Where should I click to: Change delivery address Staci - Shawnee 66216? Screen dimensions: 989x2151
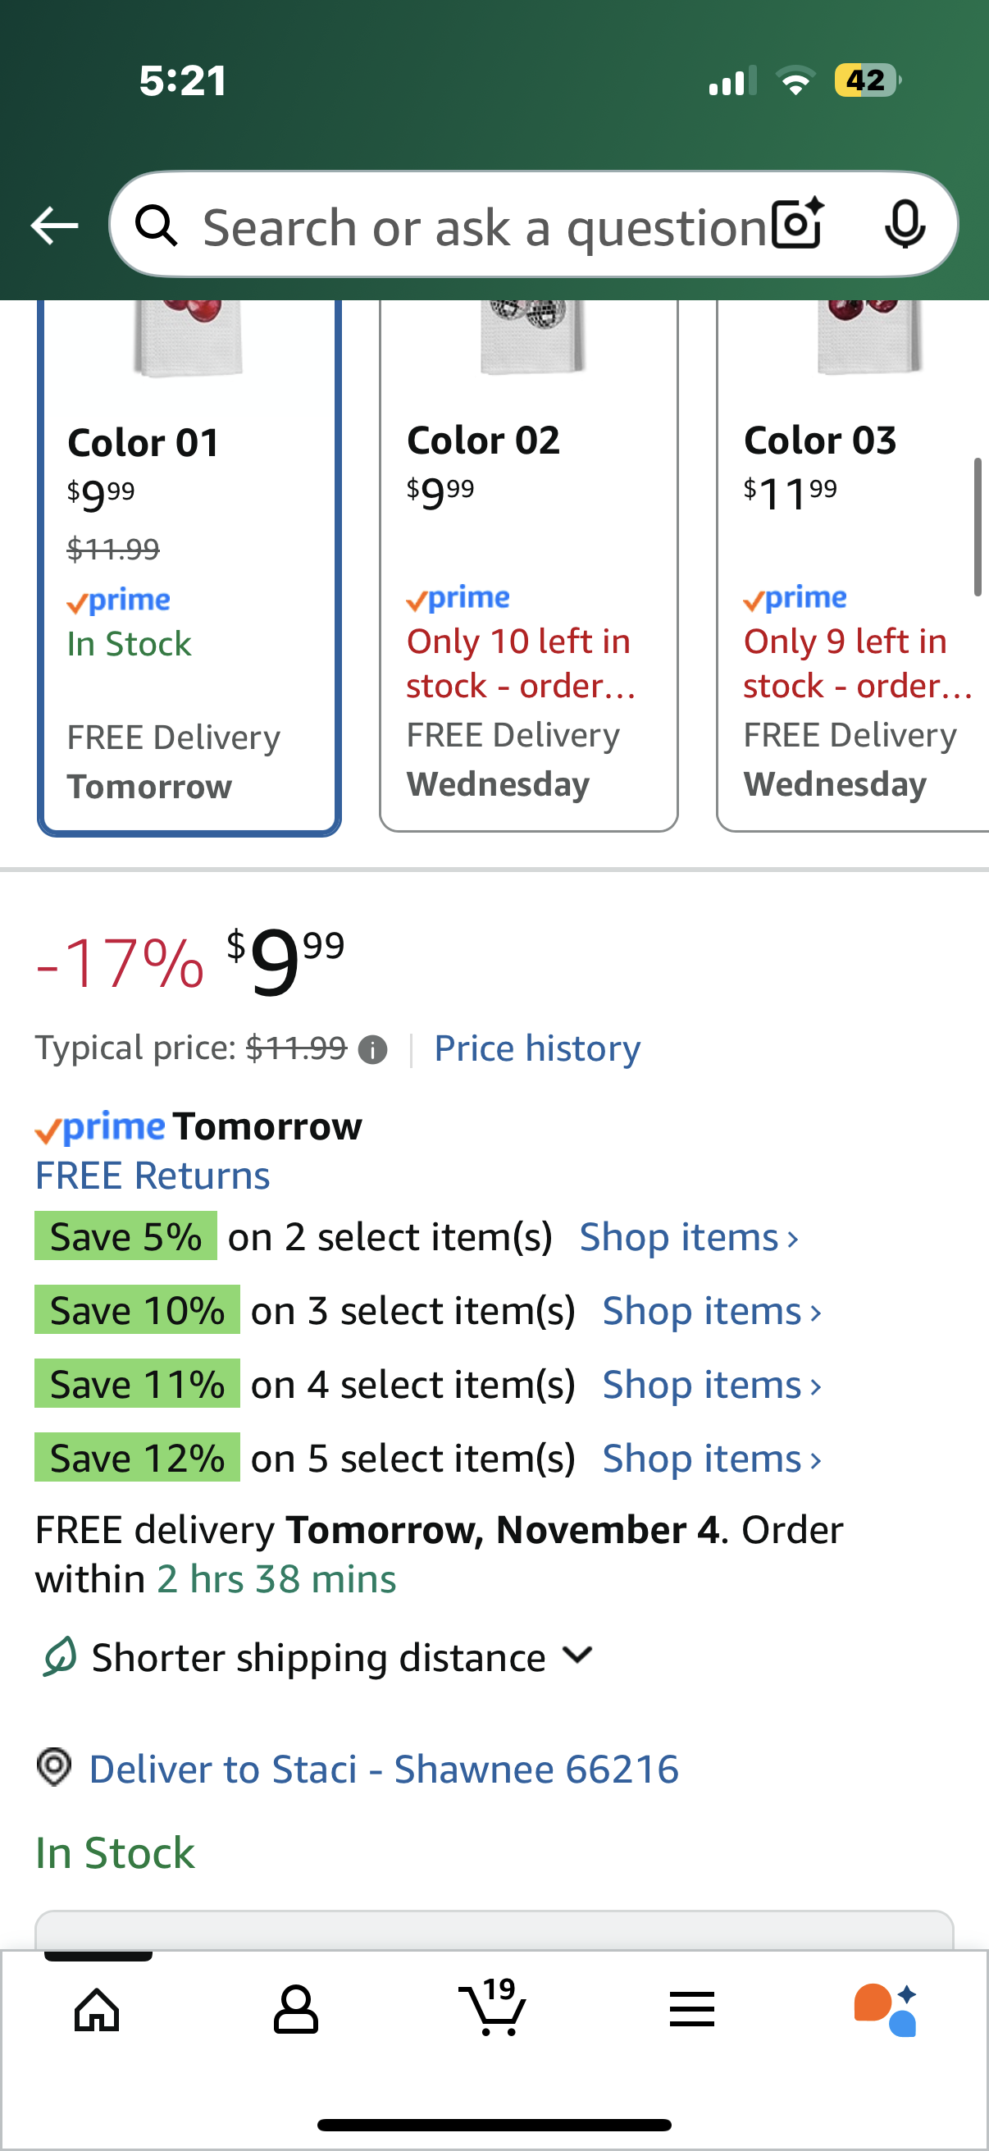pyautogui.click(x=383, y=1769)
